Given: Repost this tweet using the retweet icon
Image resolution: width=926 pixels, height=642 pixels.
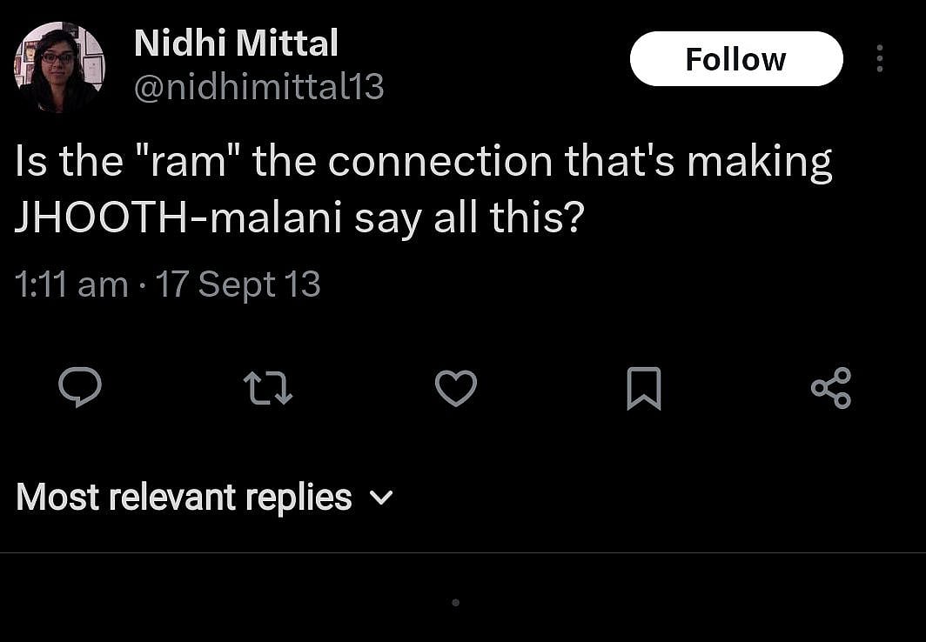Looking at the screenshot, I should coord(268,387).
